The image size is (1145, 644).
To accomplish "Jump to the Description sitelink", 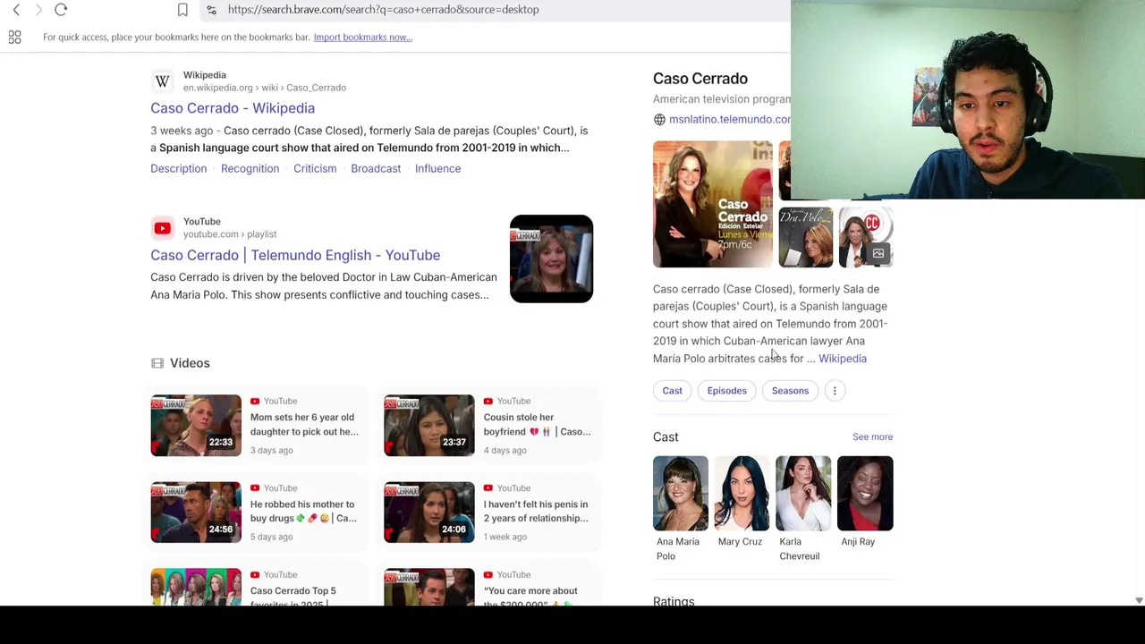I will pyautogui.click(x=178, y=169).
